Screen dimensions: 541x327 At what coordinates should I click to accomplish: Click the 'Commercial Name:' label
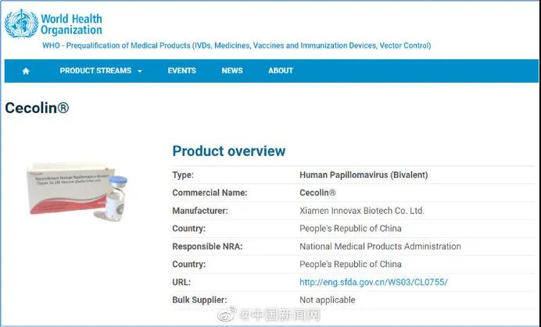pos(210,193)
